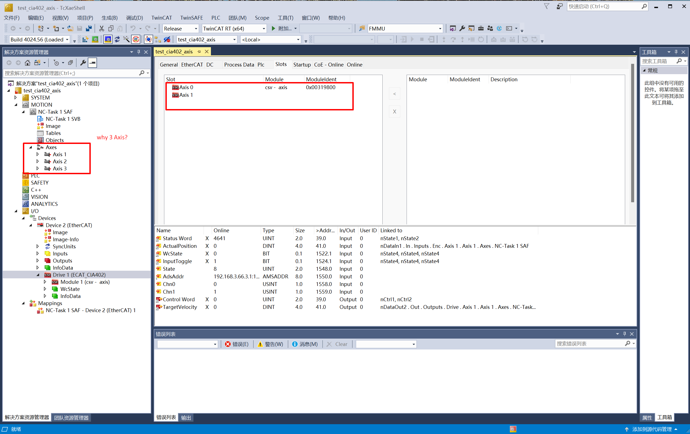Click the Activate Configuration icon
Viewport: 690px width, 434px height.
pos(85,40)
